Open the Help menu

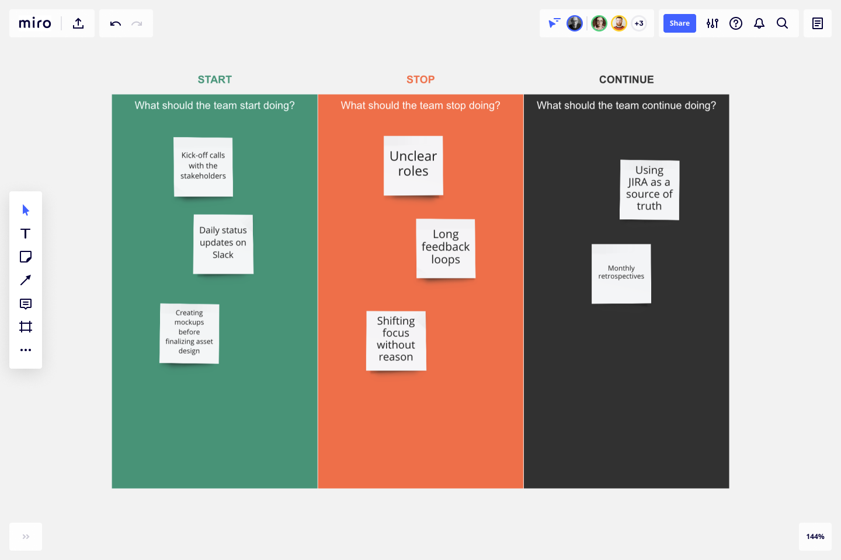(x=736, y=23)
